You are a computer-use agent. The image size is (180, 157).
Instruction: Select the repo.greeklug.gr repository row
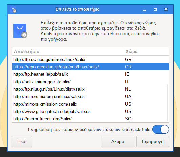pos(90,67)
